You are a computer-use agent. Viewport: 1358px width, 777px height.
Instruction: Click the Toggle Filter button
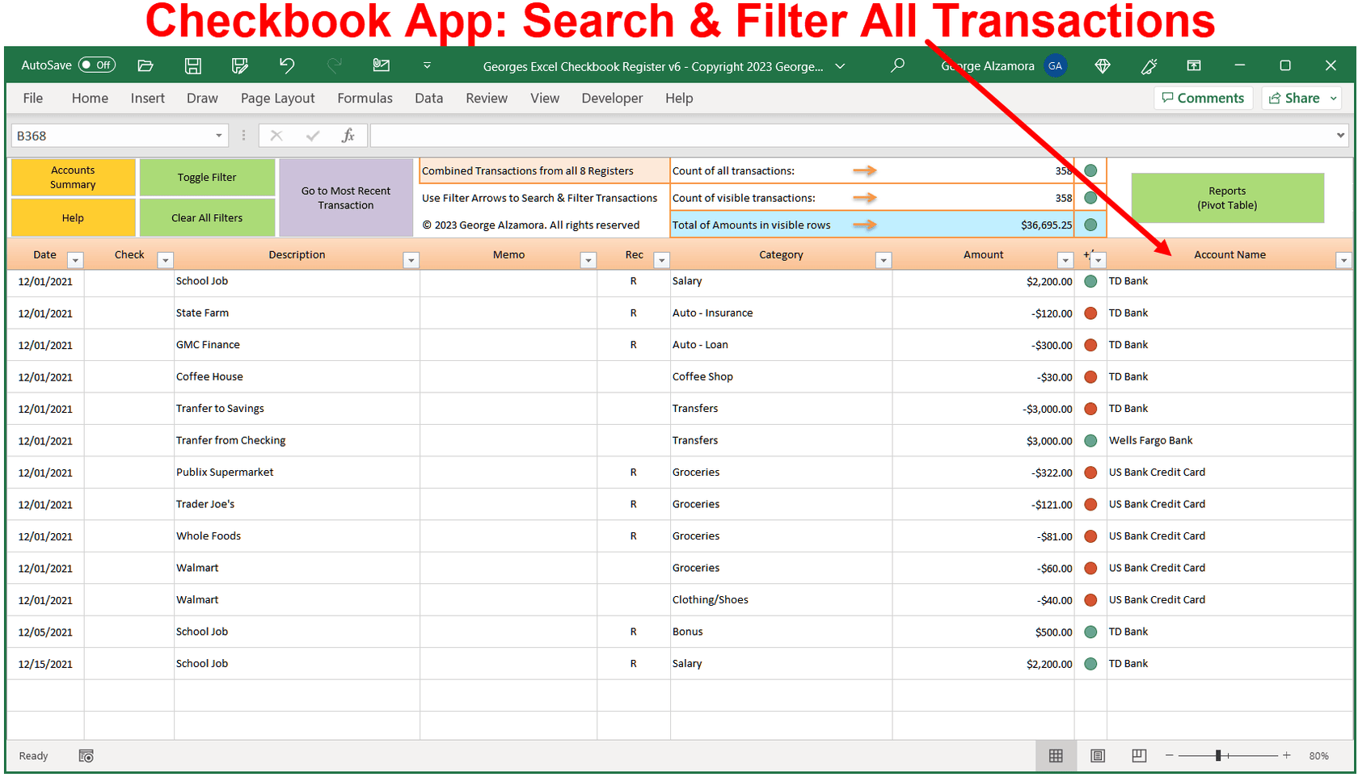tap(207, 177)
